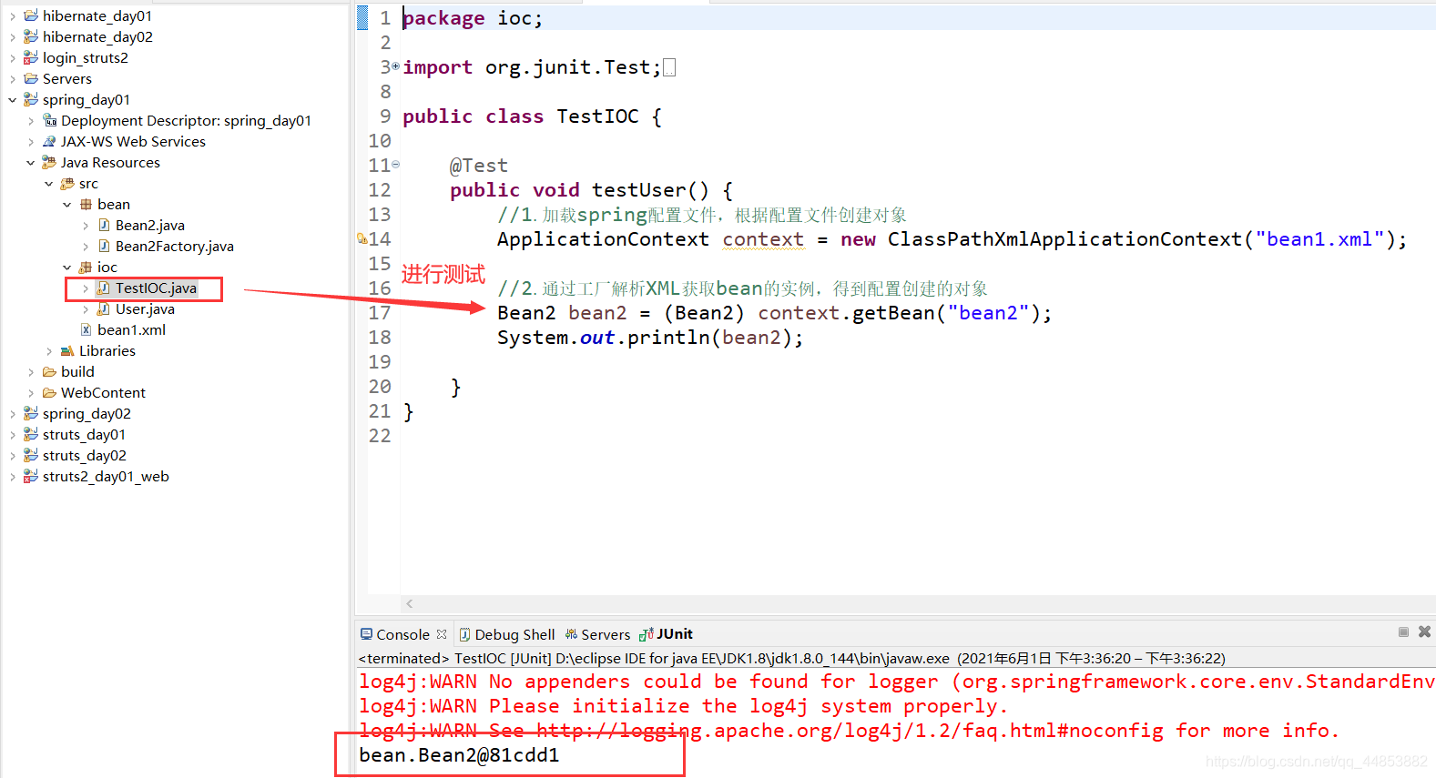Click the 'package ioc;' line in editor
The image size is (1436, 778).
pos(473,18)
